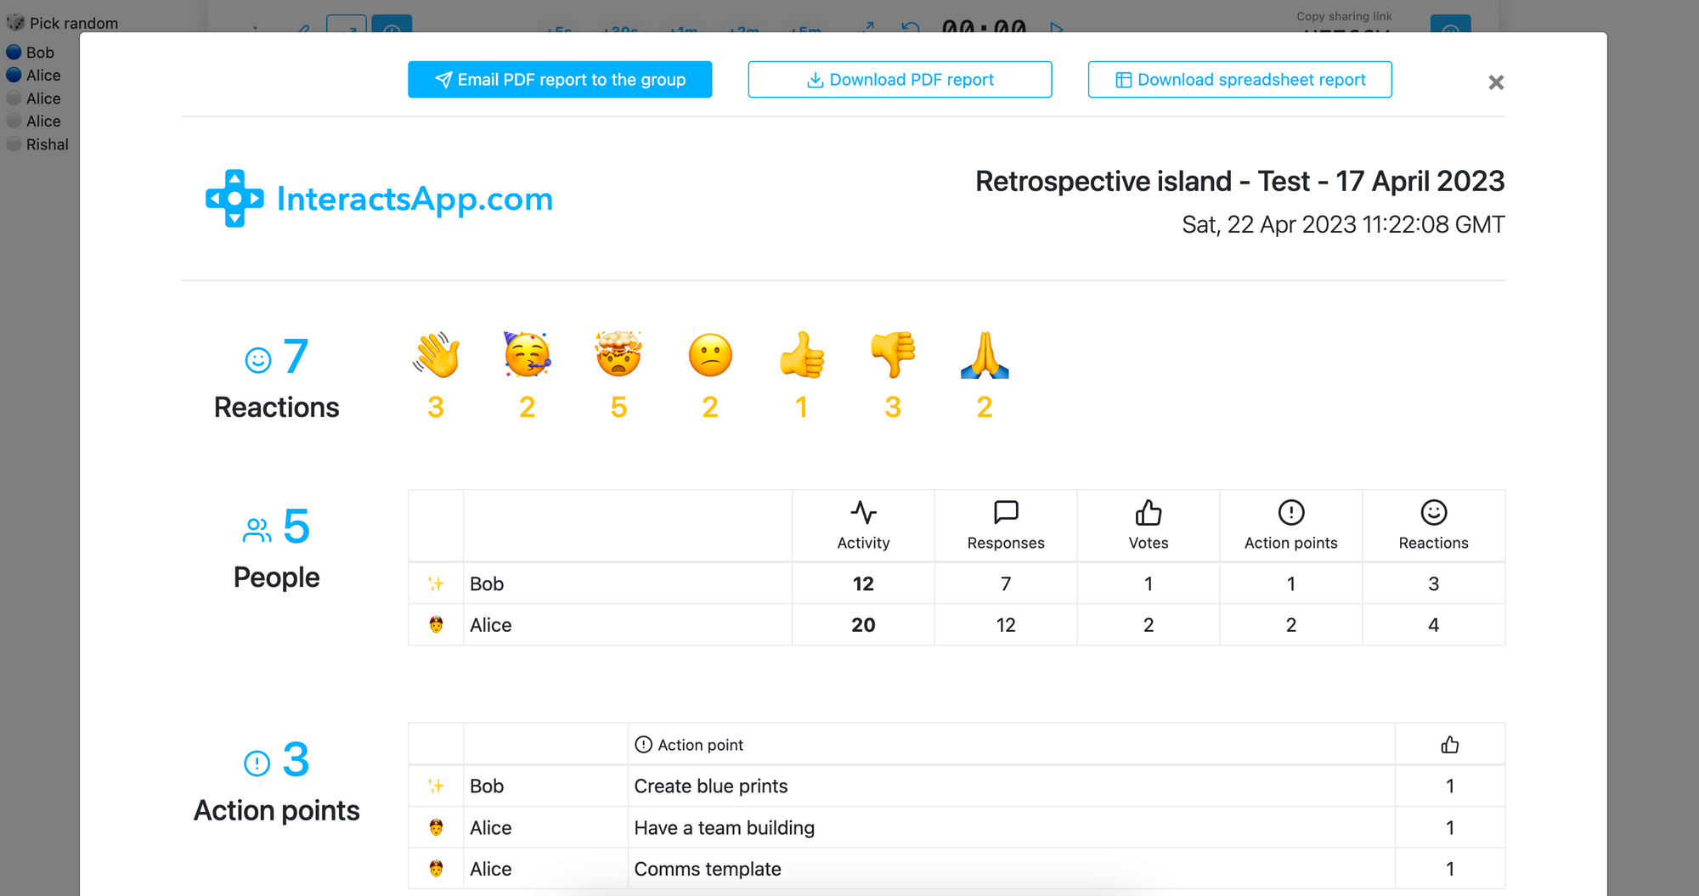This screenshot has width=1699, height=896.
Task: Select Rishal in the participant list
Action: click(47, 144)
